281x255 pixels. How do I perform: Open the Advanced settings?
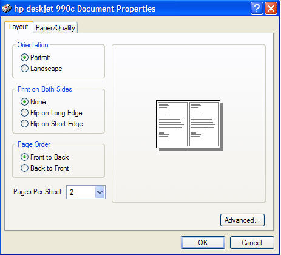point(242,220)
